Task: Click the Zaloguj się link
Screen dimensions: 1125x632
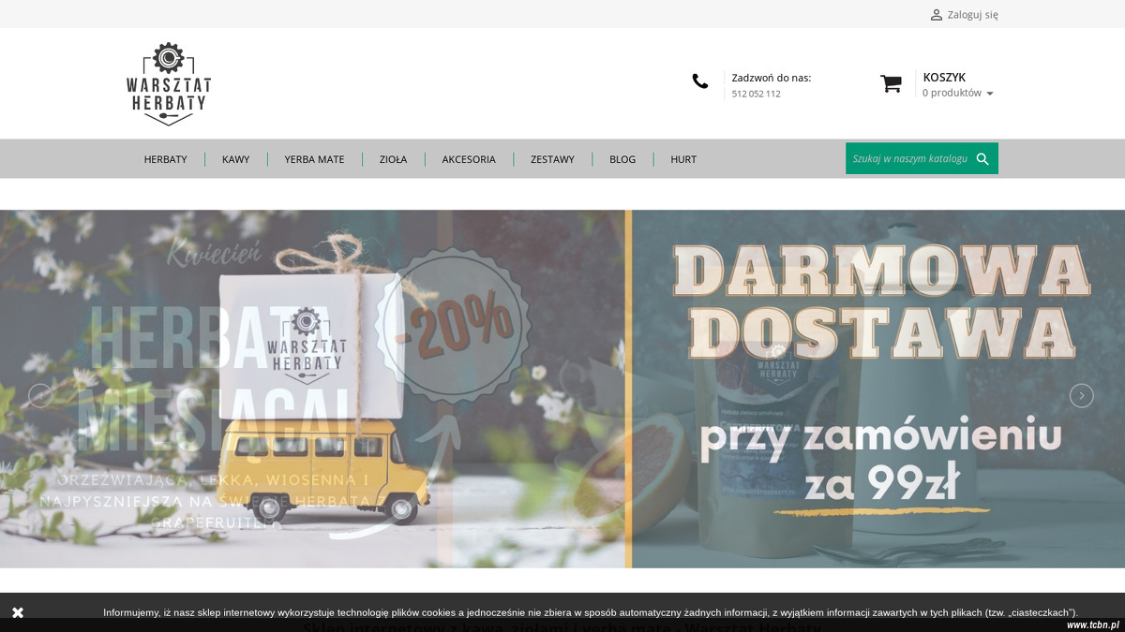Action: pyautogui.click(x=973, y=15)
